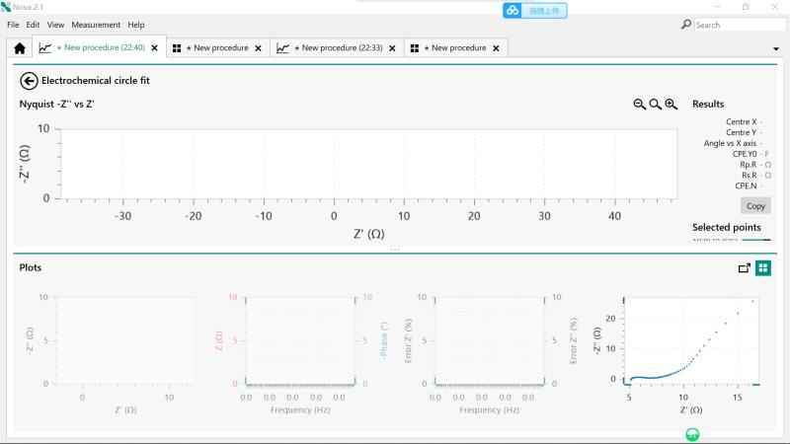This screenshot has height=444, width=790.
Task: Open the Home tab icon
Action: point(20,48)
